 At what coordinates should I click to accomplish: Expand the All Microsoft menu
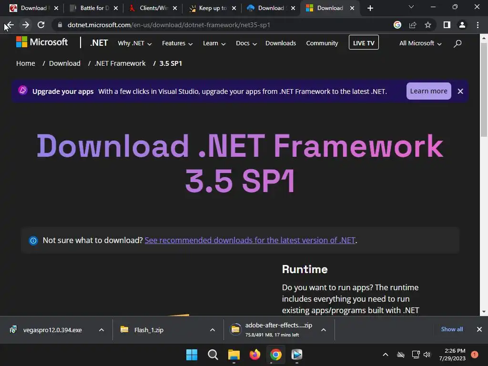(420, 43)
